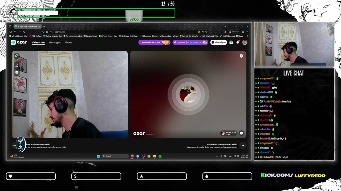The image size is (341, 191).
Task: Show more bookmarks with the double chevron
Action: pyautogui.click(x=247, y=36)
